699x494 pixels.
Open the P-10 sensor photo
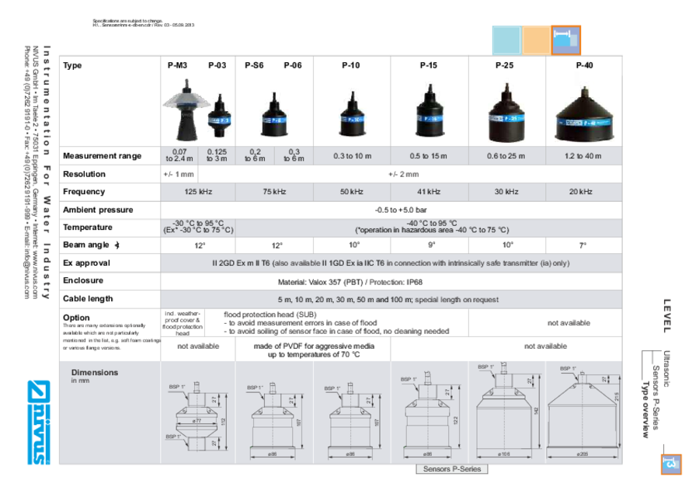click(x=352, y=113)
